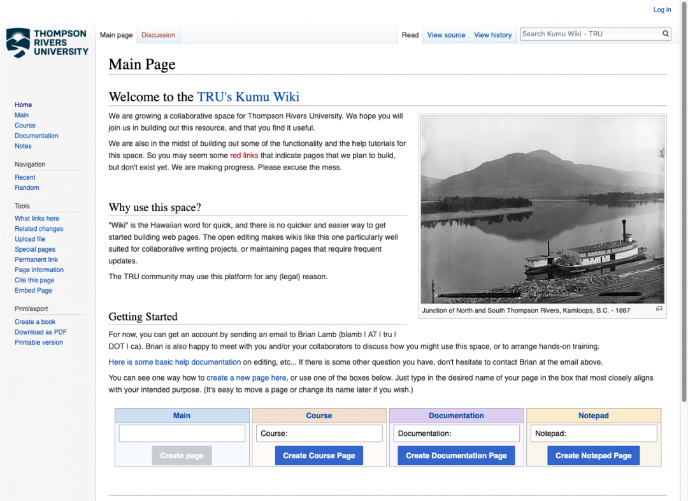Click the Thompson Rivers University logo
The width and height of the screenshot is (688, 501).
46,43
